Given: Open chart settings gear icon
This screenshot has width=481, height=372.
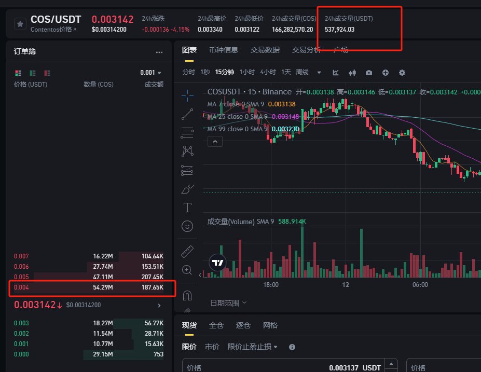Looking at the screenshot, I should pos(402,73).
